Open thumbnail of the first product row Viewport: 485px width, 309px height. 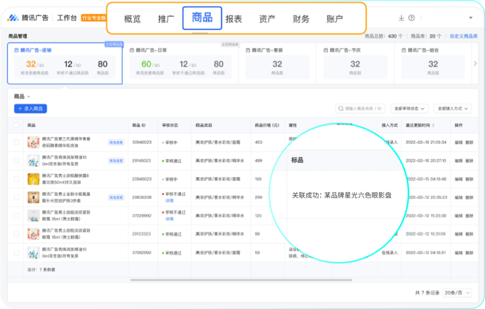tap(33, 142)
